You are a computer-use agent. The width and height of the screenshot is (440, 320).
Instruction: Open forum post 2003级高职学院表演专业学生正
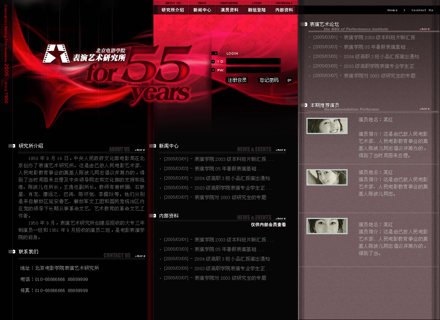point(367,66)
